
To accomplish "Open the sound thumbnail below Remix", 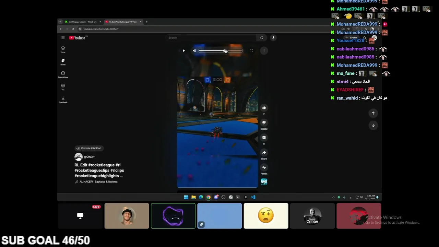I will [x=264, y=182].
